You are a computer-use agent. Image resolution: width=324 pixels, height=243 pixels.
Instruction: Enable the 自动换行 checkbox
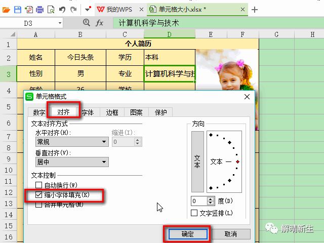click(39, 185)
